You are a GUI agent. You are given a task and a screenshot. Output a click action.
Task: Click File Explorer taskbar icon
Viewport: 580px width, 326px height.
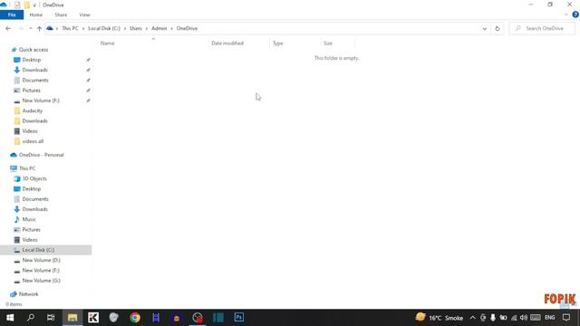72,318
